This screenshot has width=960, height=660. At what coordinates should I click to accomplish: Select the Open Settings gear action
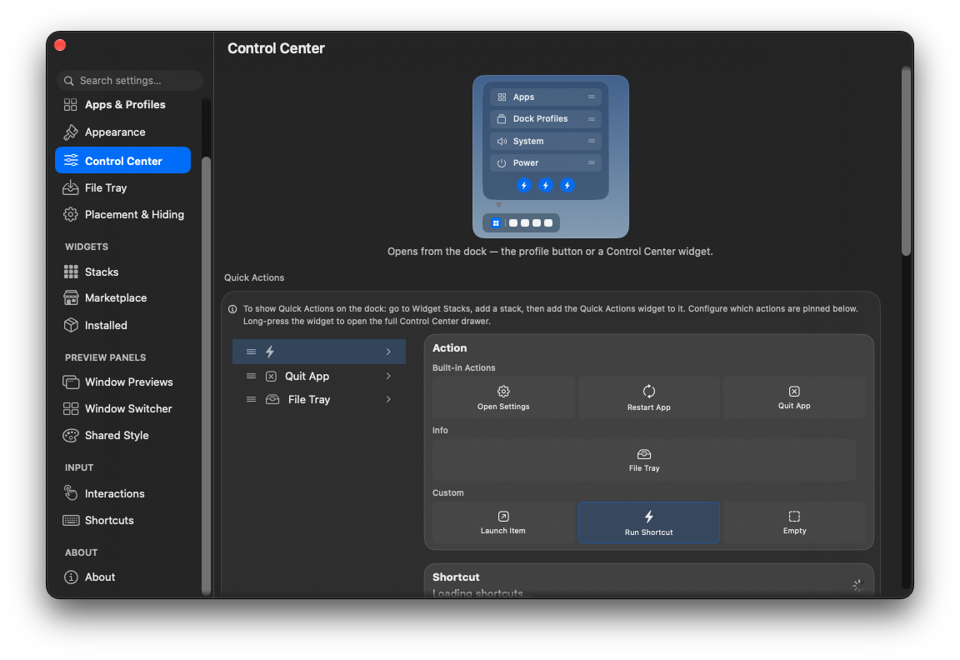point(503,398)
